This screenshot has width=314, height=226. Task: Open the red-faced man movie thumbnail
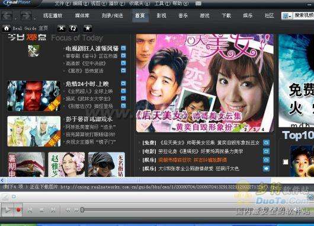click(34, 96)
